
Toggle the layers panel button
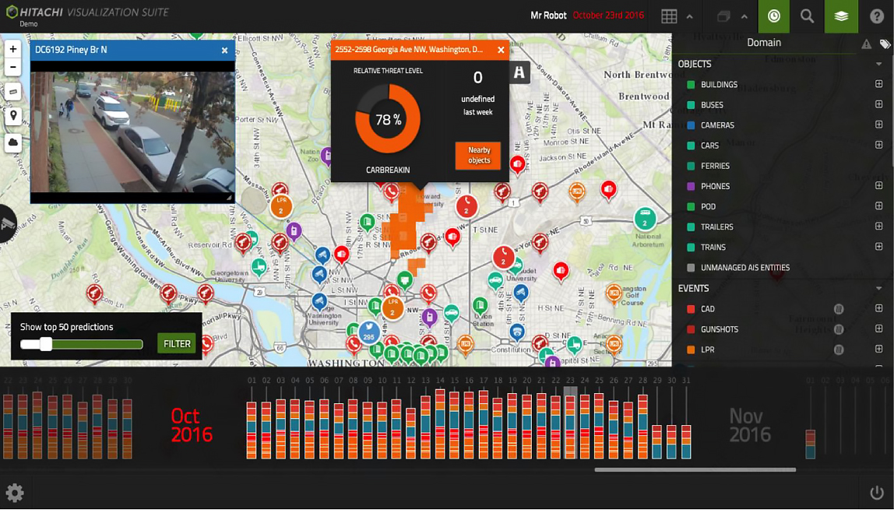[x=841, y=16]
